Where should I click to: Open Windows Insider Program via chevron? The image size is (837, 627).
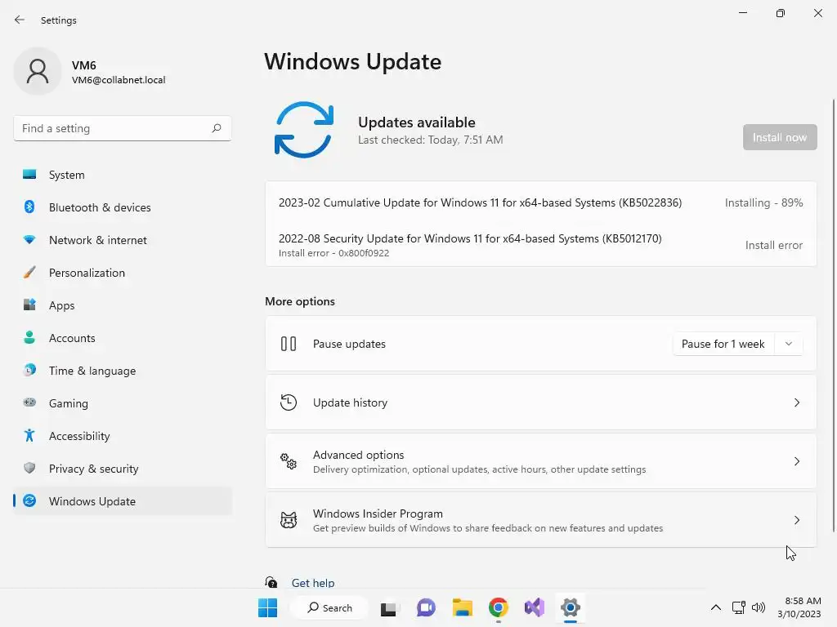pyautogui.click(x=796, y=520)
